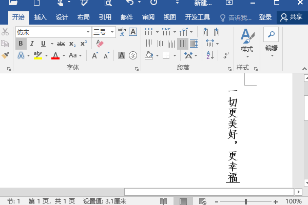Select the highlighted justify alignment icon
This screenshot has height=205, width=308.
click(183, 44)
